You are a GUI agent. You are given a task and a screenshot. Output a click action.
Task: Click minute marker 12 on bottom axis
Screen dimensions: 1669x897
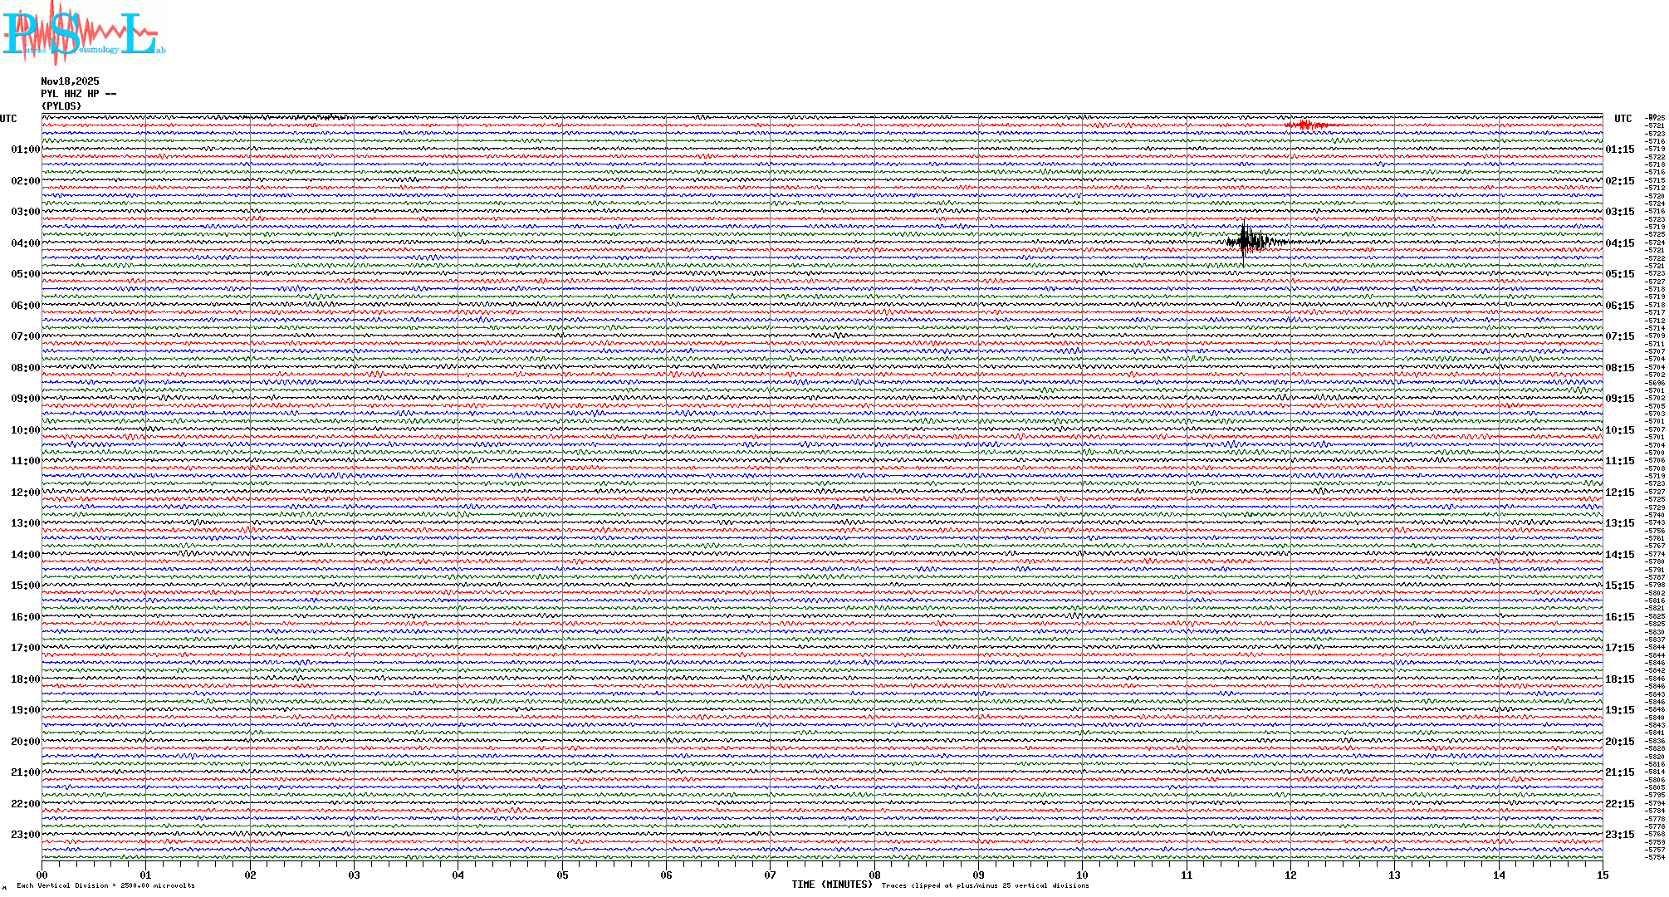[1290, 875]
